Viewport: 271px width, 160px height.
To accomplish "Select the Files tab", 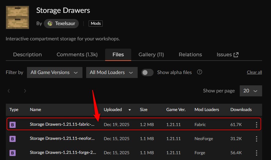I will tap(118, 55).
